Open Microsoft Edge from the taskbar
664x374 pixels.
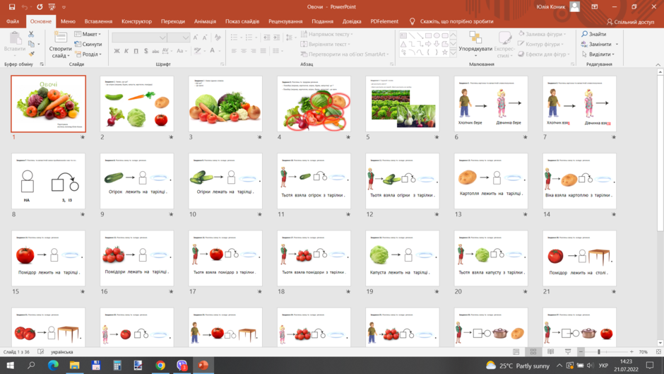53,365
